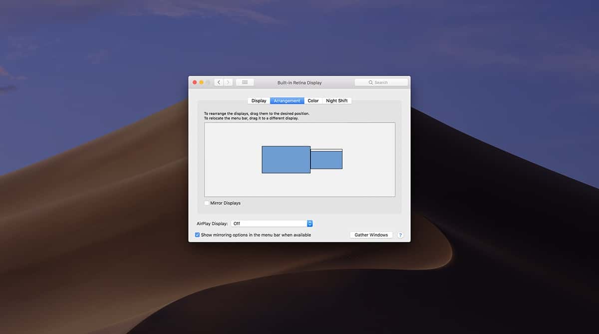Click the magnifying glass in the search field
Image resolution: width=599 pixels, height=334 pixels.
370,82
